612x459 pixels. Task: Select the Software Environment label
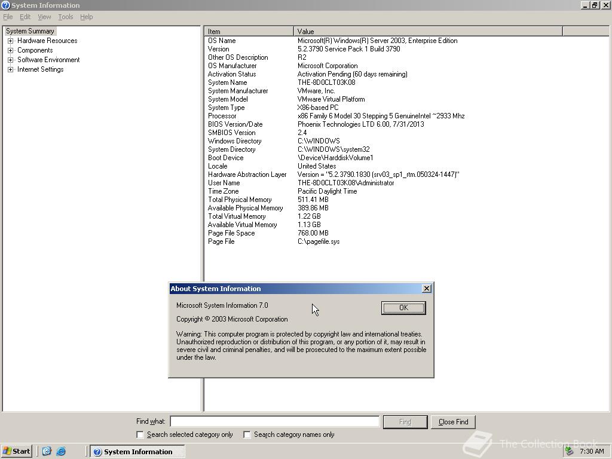tap(48, 60)
